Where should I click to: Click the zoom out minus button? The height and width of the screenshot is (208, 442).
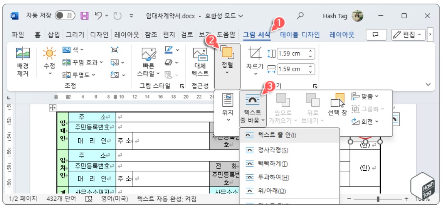coord(349,199)
